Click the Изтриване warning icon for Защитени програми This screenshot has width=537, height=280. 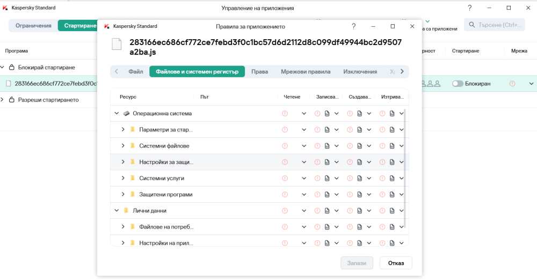382,194
